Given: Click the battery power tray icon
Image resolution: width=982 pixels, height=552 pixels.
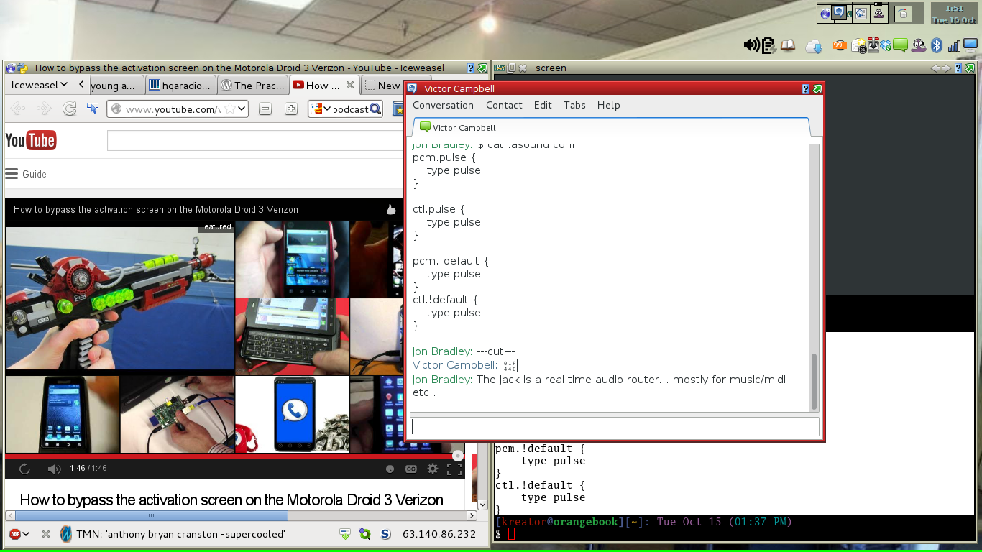Looking at the screenshot, I should coord(769,46).
